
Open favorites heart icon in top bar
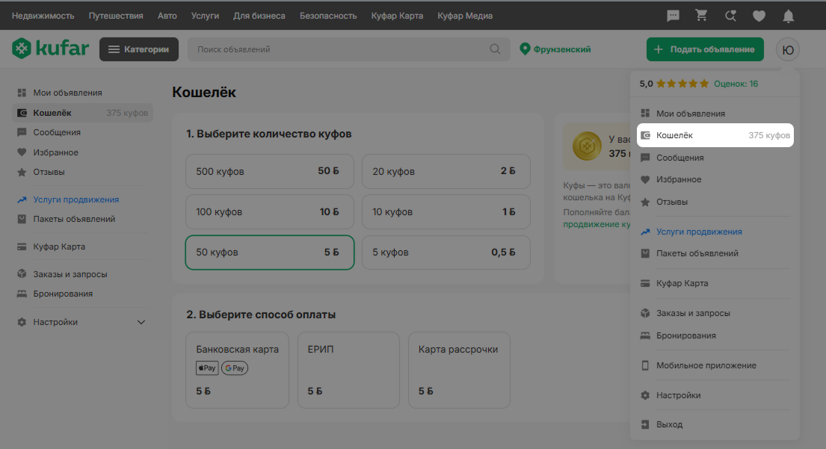[x=759, y=16]
